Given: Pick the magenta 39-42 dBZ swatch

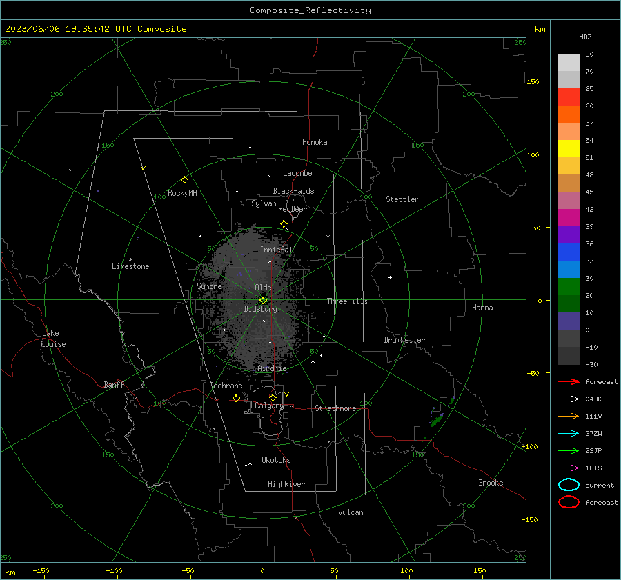Looking at the screenshot, I should 569,218.
